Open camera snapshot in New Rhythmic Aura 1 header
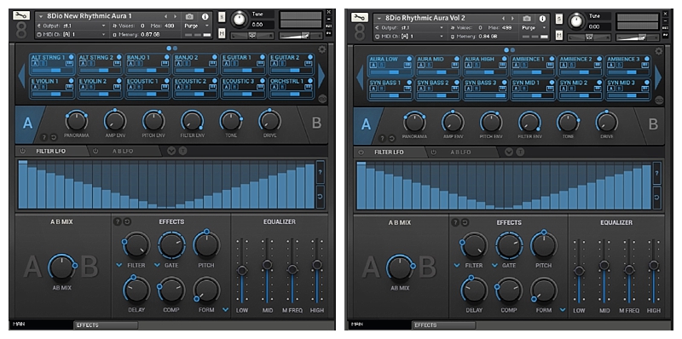 click(189, 16)
